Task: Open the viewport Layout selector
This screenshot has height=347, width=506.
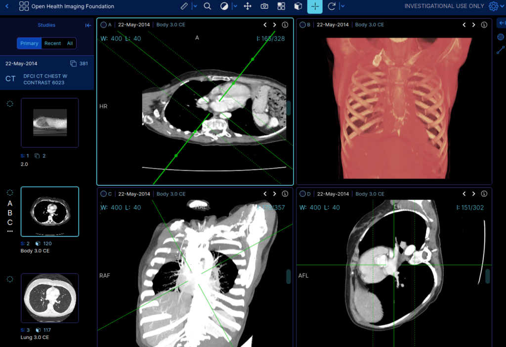Action: point(281,6)
